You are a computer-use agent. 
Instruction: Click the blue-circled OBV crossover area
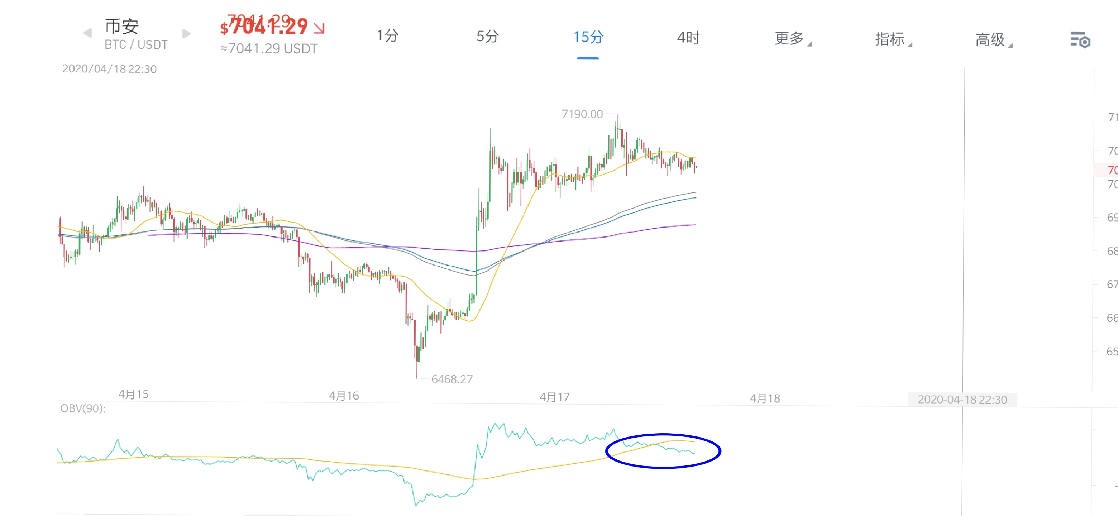pos(663,450)
